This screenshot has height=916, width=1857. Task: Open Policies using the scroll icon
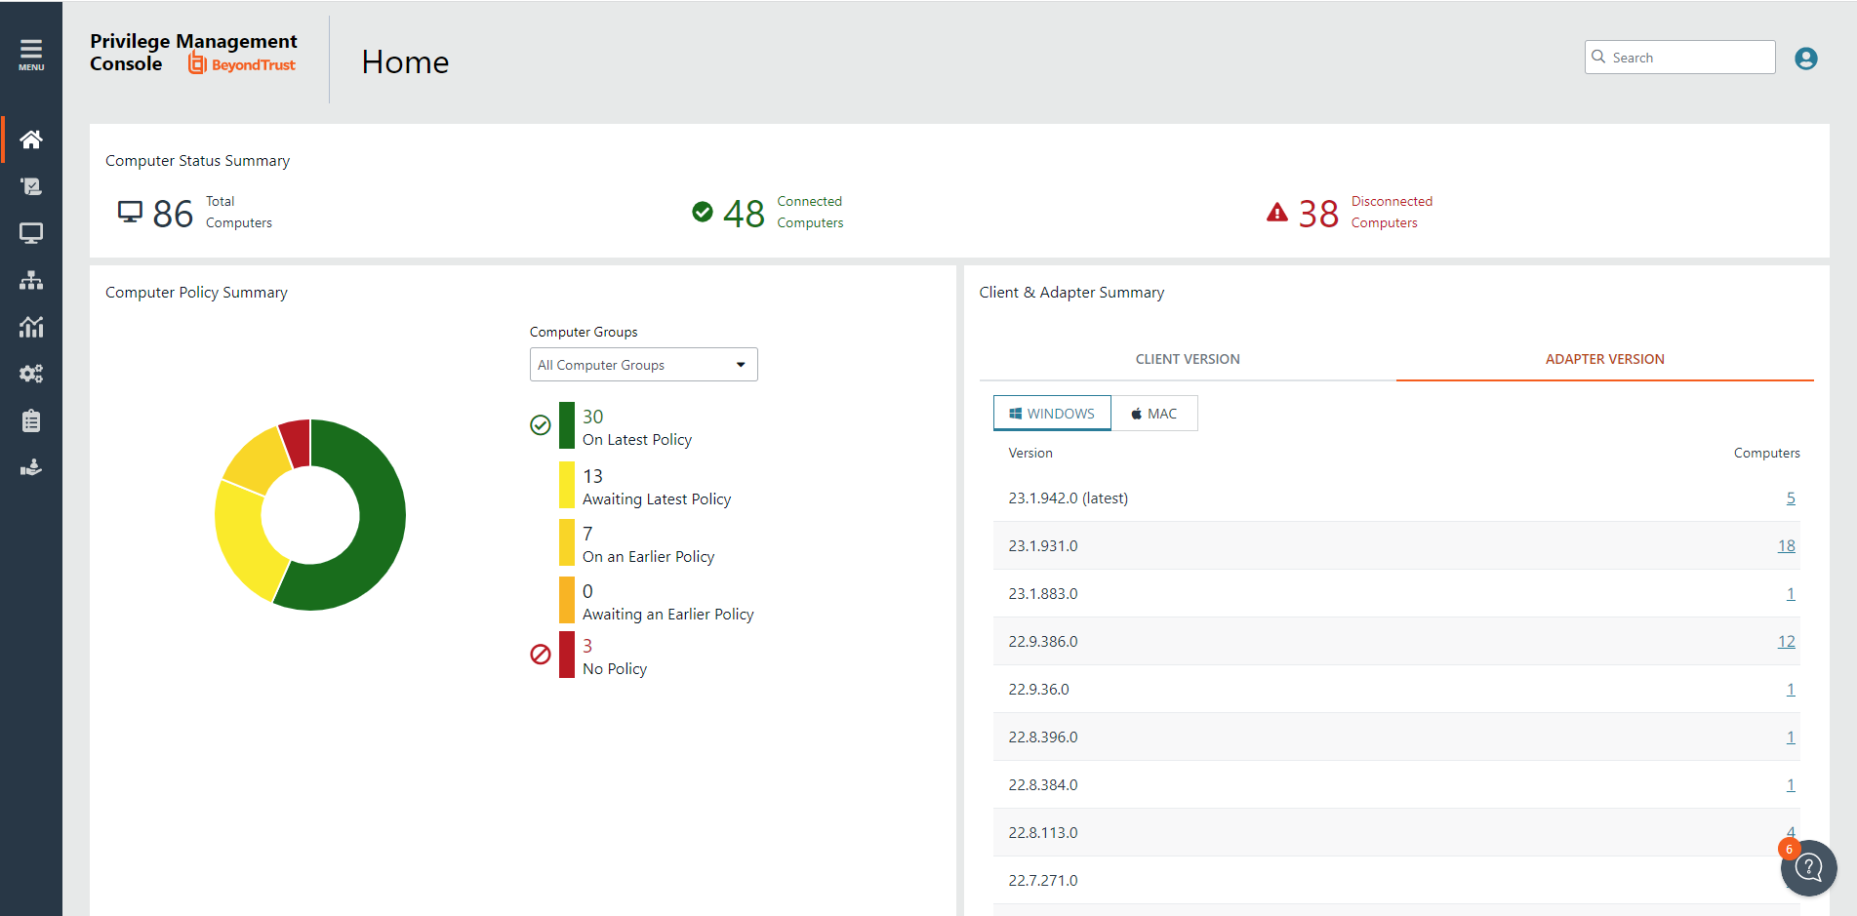[x=31, y=185]
